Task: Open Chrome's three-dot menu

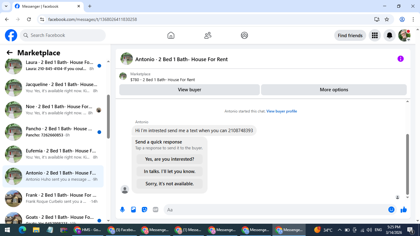Action: 413,19
